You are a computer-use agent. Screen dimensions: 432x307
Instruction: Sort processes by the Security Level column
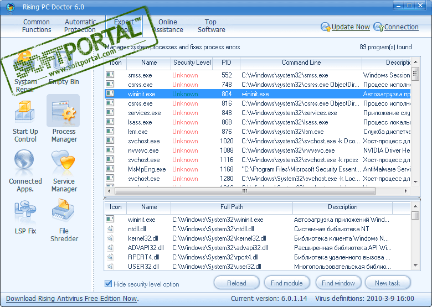(x=192, y=63)
